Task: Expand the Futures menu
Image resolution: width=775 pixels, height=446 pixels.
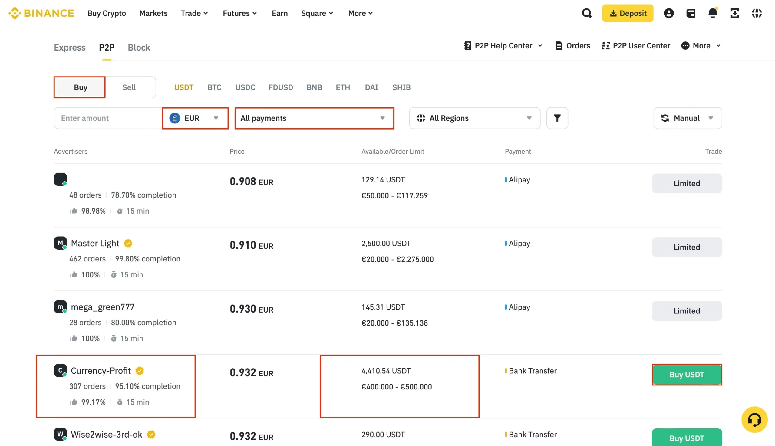Action: (x=240, y=13)
